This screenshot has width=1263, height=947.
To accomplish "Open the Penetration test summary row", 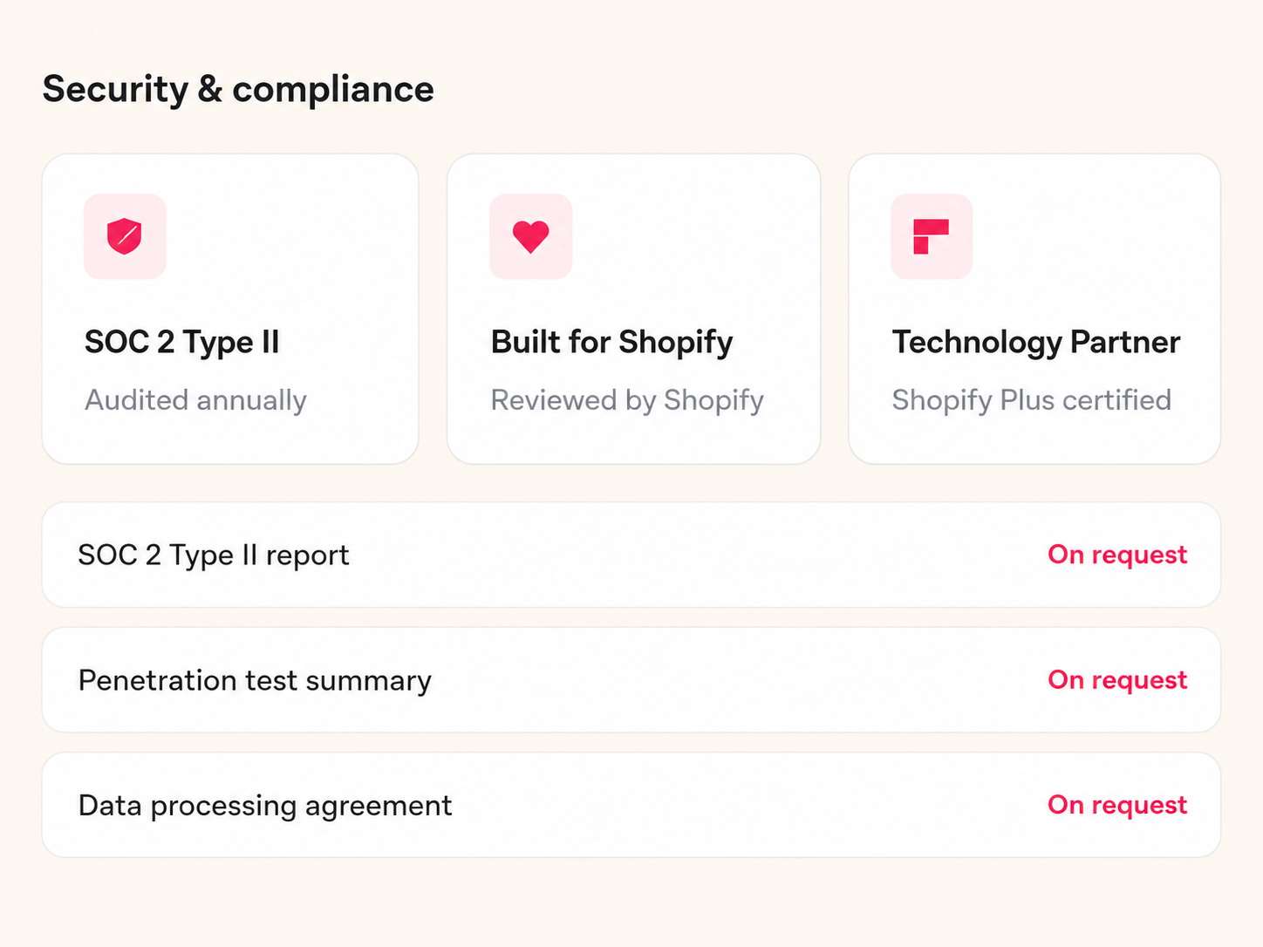I will pos(631,680).
